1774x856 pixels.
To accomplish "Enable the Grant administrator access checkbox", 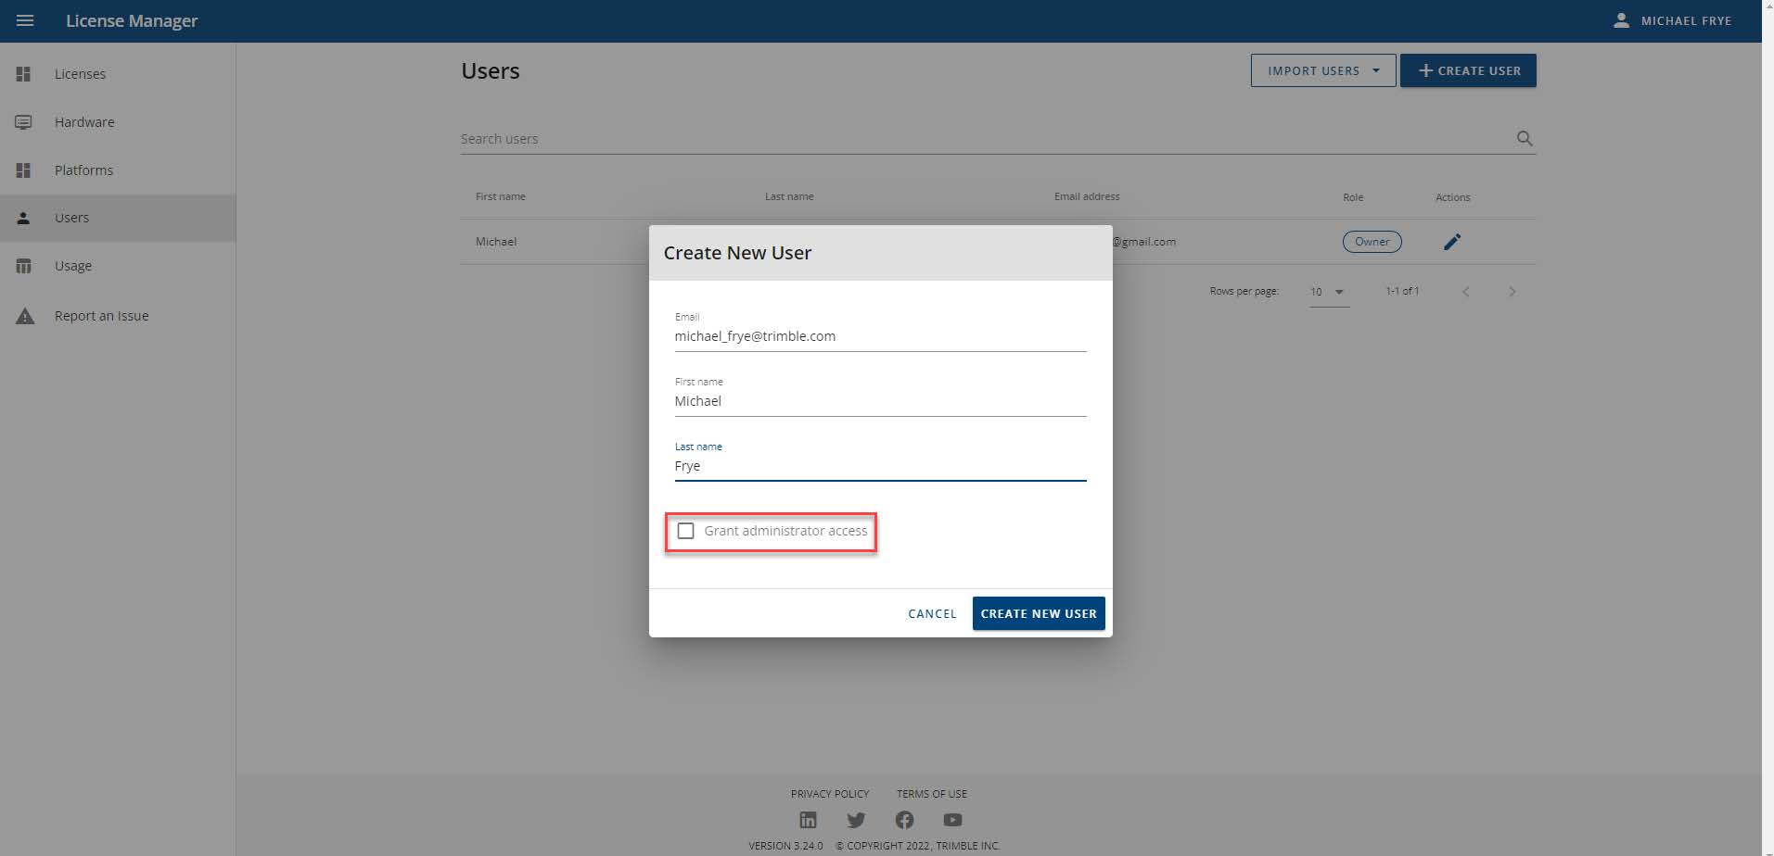I will [x=685, y=531].
